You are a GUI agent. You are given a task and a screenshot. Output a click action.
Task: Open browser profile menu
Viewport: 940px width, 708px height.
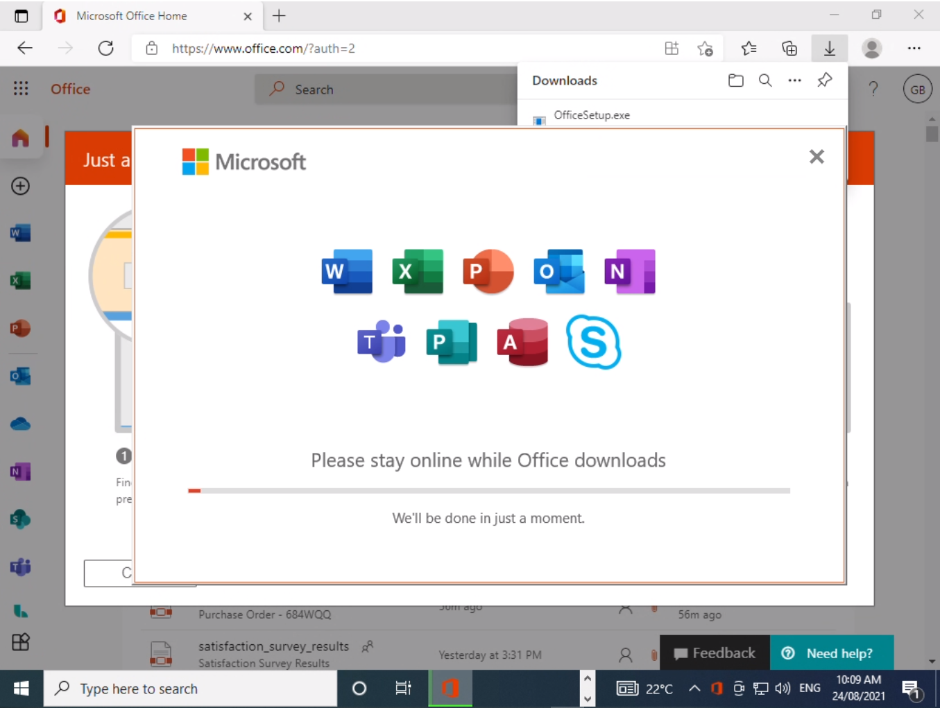click(x=872, y=48)
